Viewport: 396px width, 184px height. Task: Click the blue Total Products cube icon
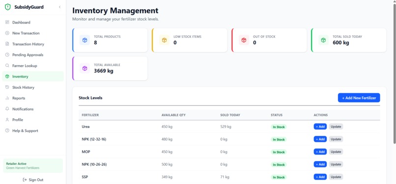tap(85, 40)
